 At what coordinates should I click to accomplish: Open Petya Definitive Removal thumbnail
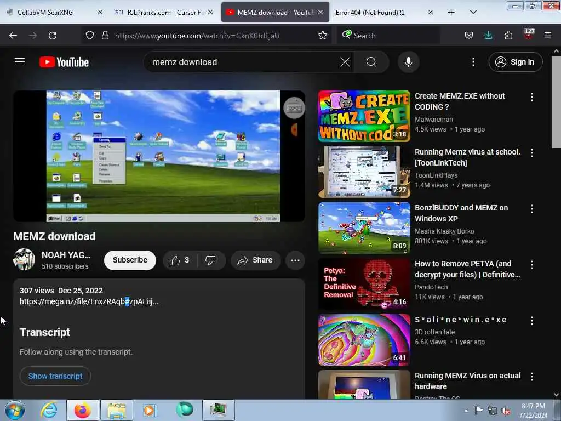tap(364, 283)
